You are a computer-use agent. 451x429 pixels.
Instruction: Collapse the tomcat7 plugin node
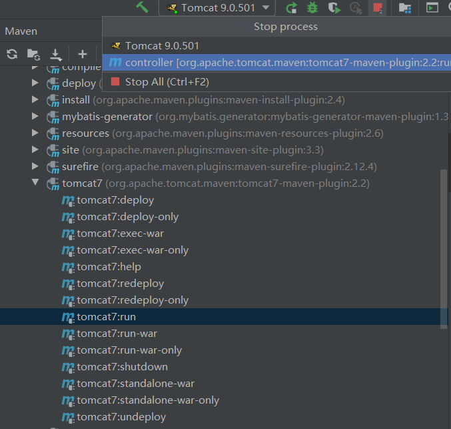click(x=35, y=182)
